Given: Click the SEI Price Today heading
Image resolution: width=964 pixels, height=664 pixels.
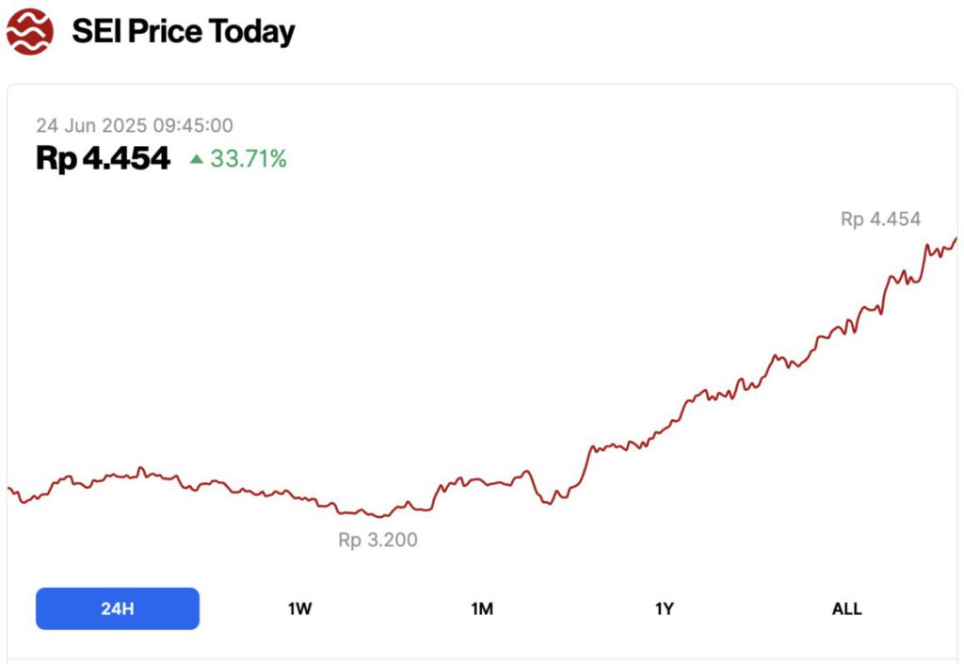Looking at the screenshot, I should pyautogui.click(x=184, y=32).
